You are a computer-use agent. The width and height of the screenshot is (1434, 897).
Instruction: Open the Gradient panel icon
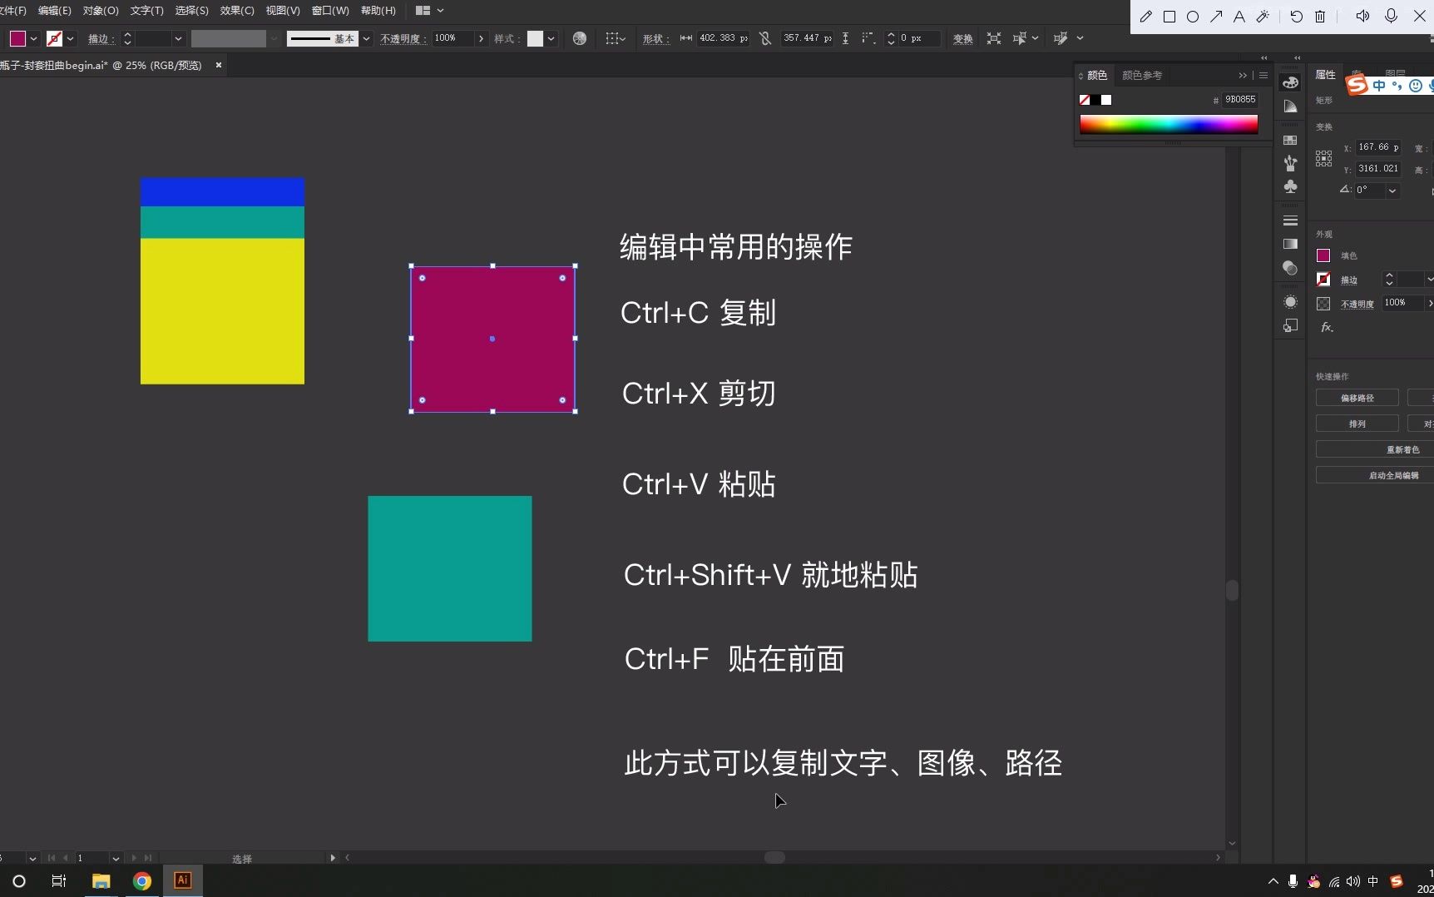point(1290,243)
